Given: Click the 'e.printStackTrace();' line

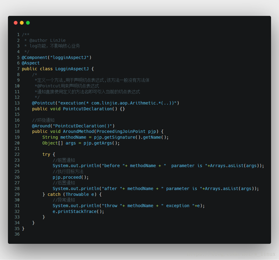Looking at the screenshot, I should point(78,211).
